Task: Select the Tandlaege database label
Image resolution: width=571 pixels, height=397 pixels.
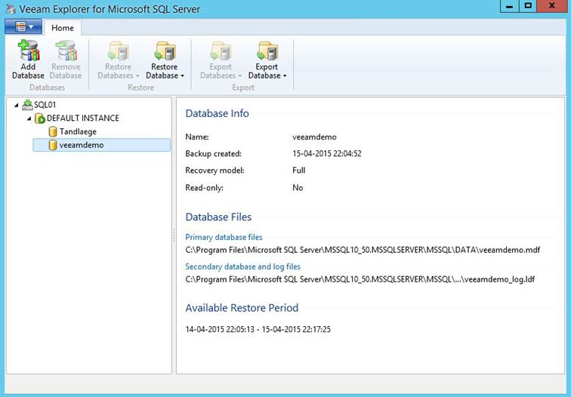Action: coord(78,132)
